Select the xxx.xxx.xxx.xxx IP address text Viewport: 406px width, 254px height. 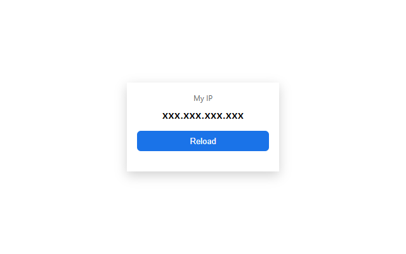click(203, 116)
